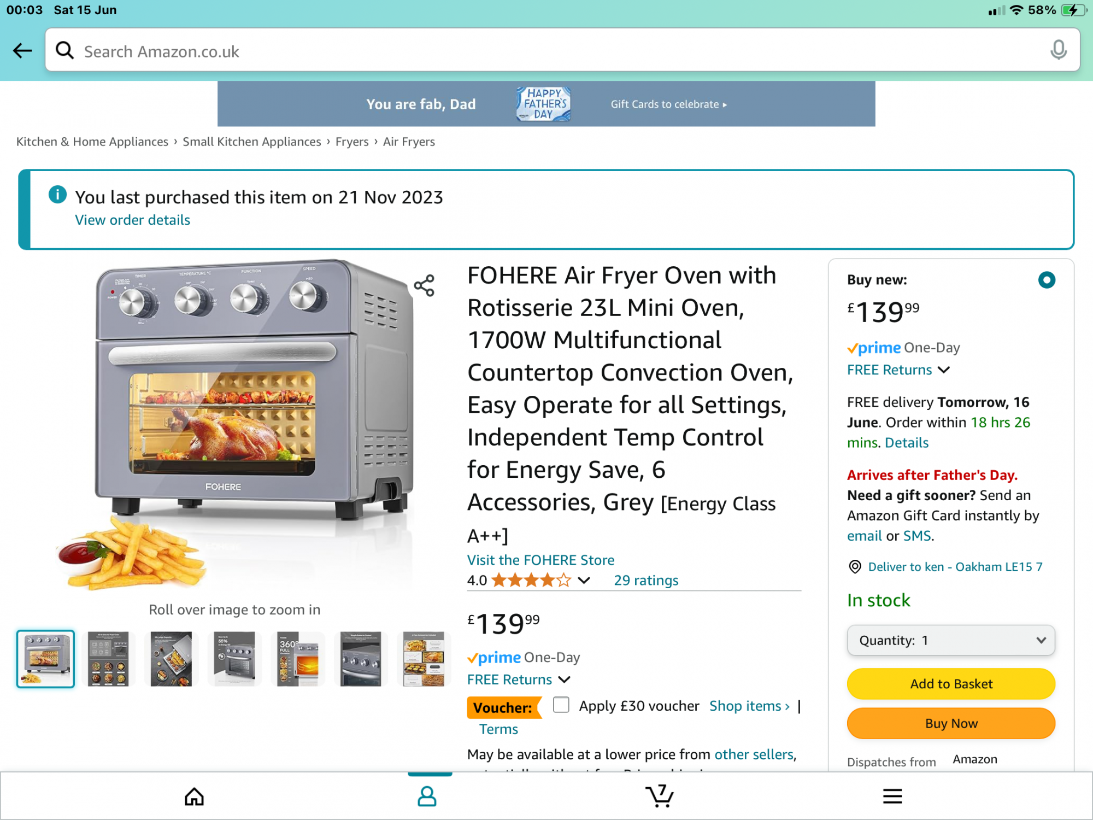The height and width of the screenshot is (820, 1093).
Task: Open the Quantity dropdown
Action: 951,640
